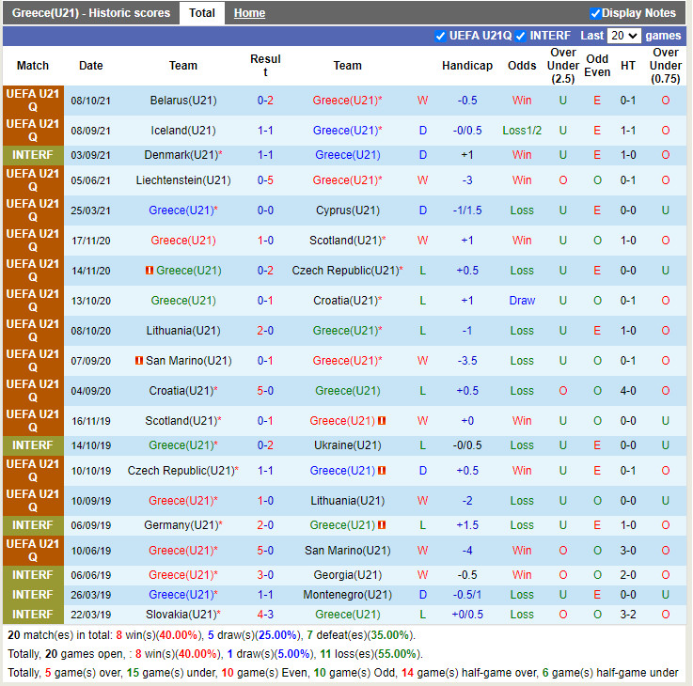Click the 4-3 score in Slovakia match
Viewport: 693px width, 686px height.
click(x=265, y=615)
